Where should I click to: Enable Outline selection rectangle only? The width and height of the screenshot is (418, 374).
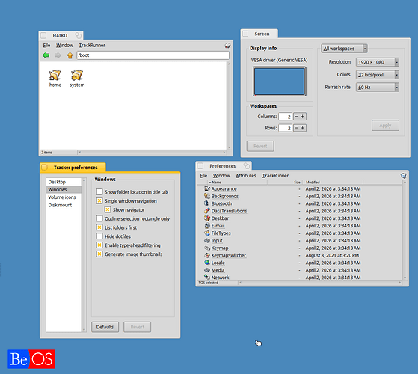click(x=99, y=218)
